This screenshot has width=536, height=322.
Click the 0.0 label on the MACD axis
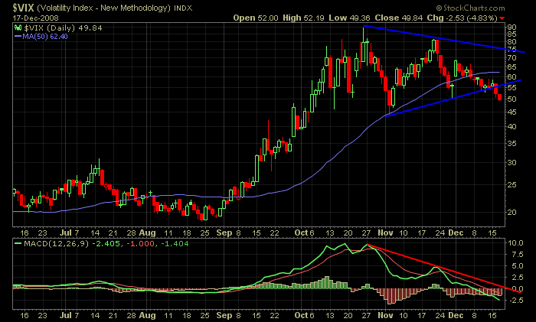point(517,289)
